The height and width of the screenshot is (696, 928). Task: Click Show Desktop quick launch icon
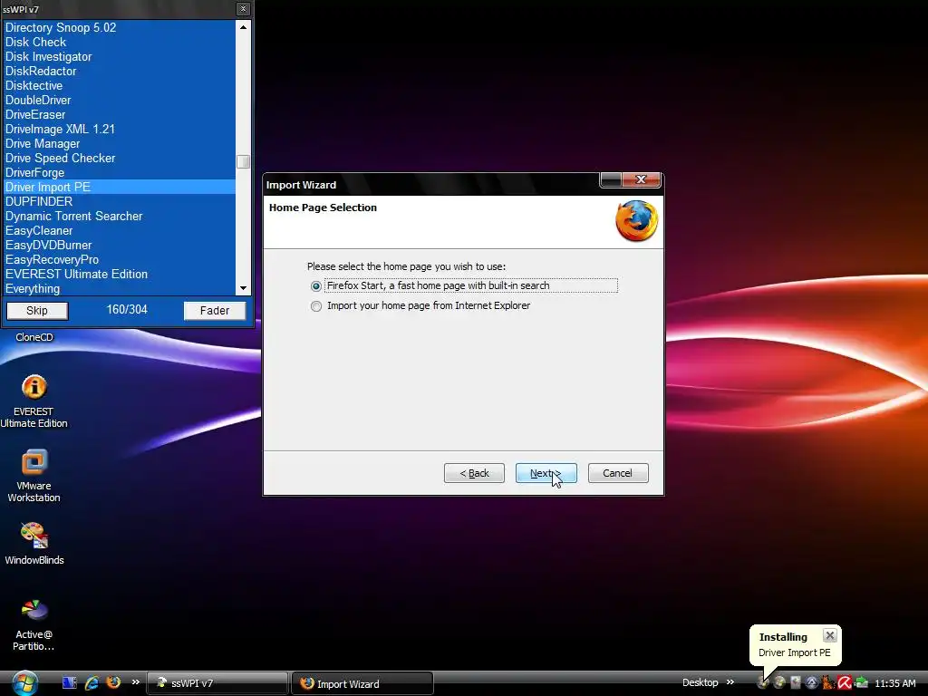69,682
